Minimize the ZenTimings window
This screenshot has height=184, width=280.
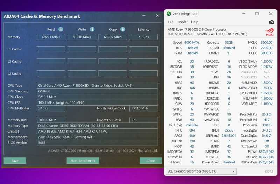tap(244, 14)
